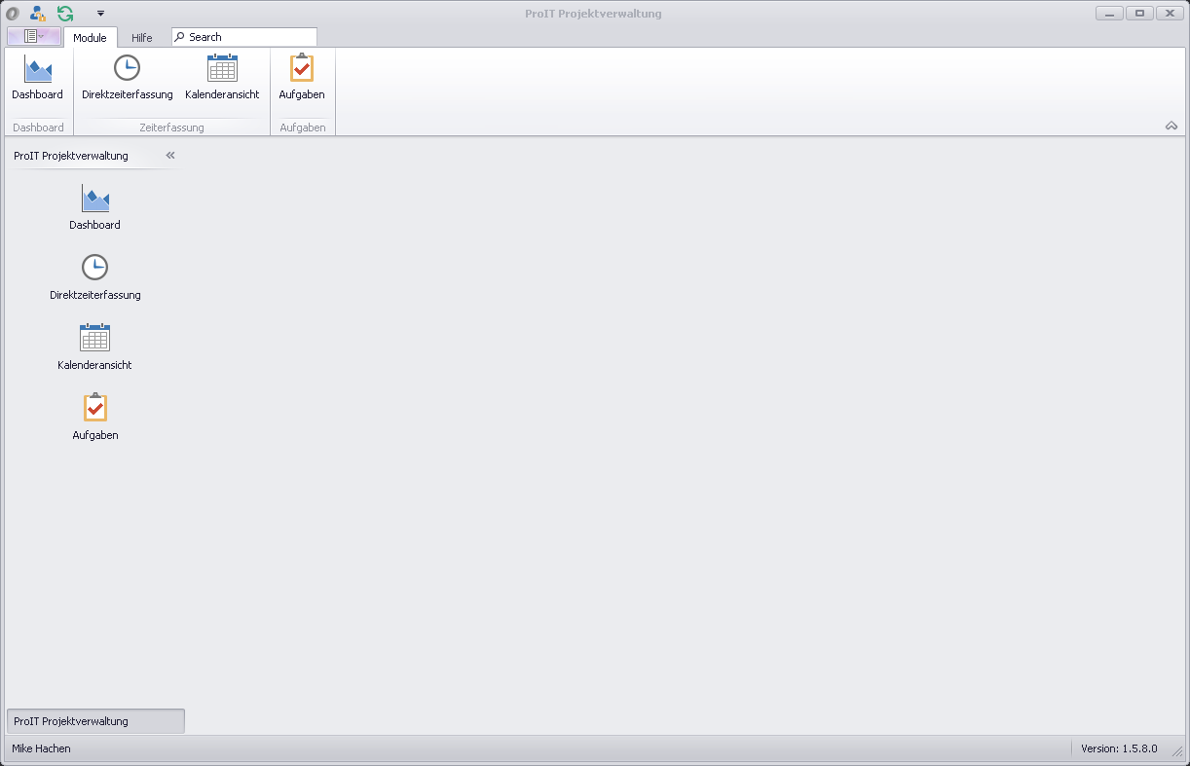Select Dashboard in the left navigation panel

coord(95,207)
